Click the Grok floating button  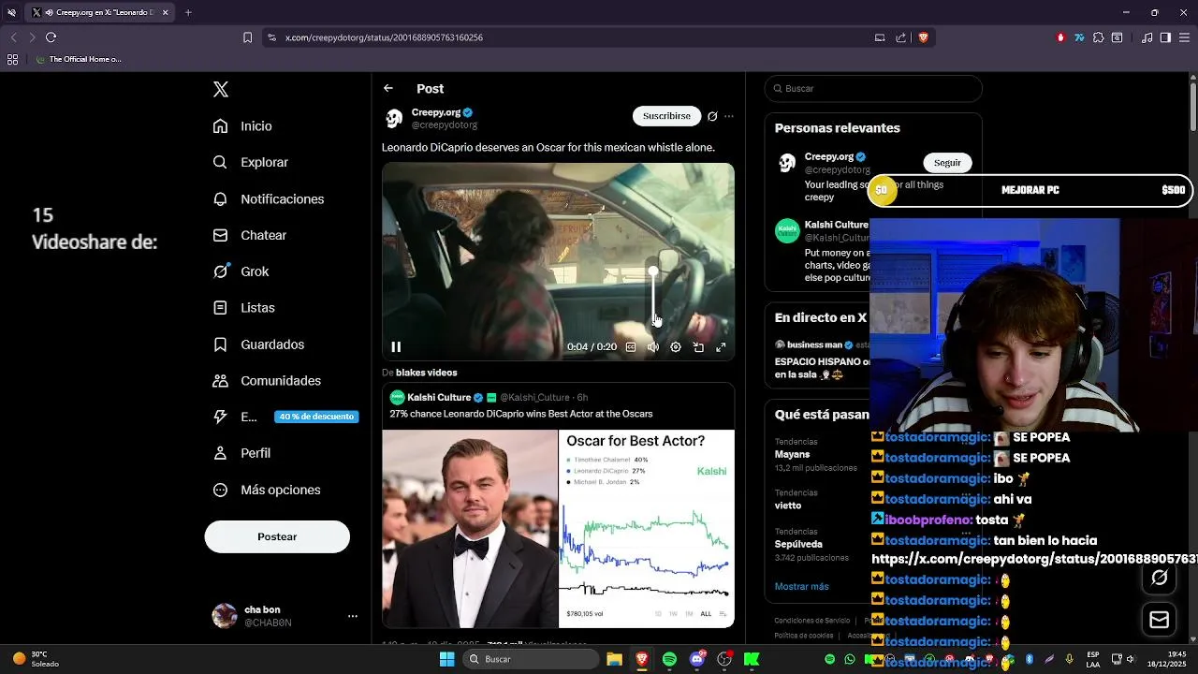click(x=1160, y=578)
